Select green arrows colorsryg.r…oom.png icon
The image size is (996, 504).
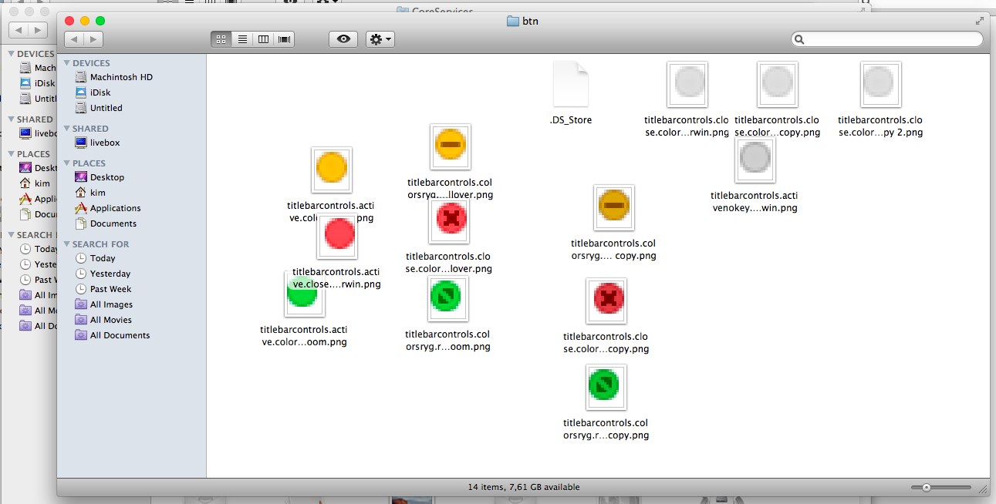point(448,299)
